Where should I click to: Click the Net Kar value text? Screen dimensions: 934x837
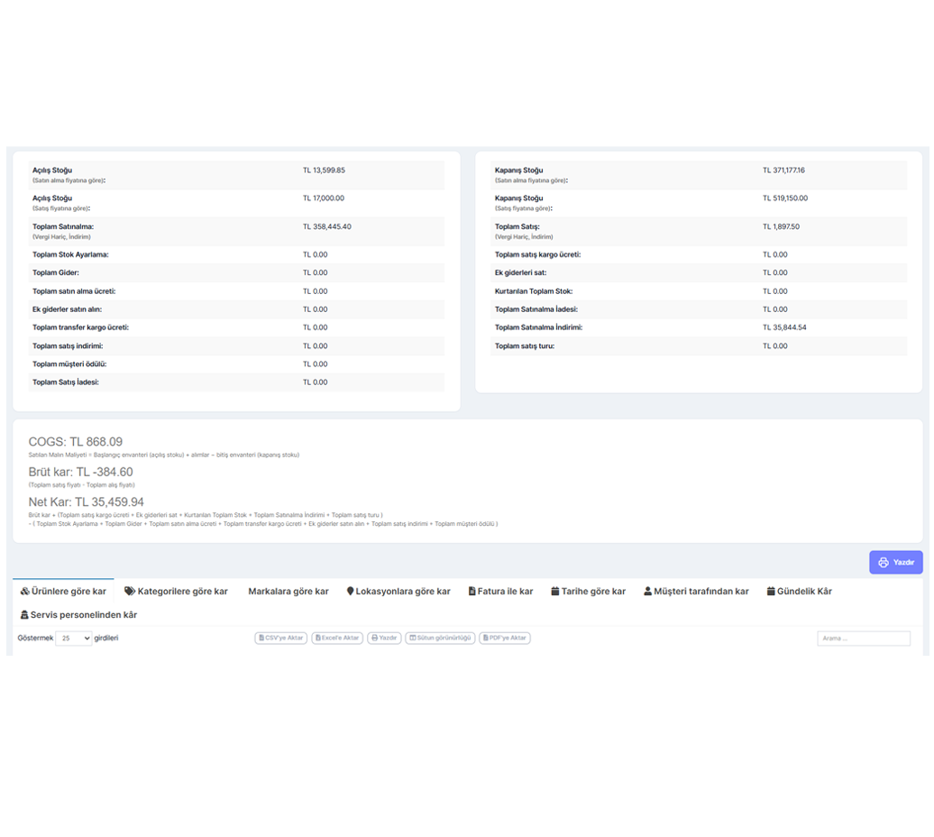pyautogui.click(x=86, y=502)
